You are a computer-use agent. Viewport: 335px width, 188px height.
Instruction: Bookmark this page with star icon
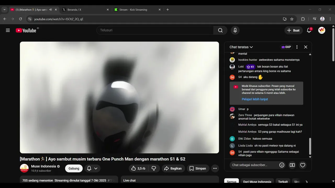click(292, 19)
